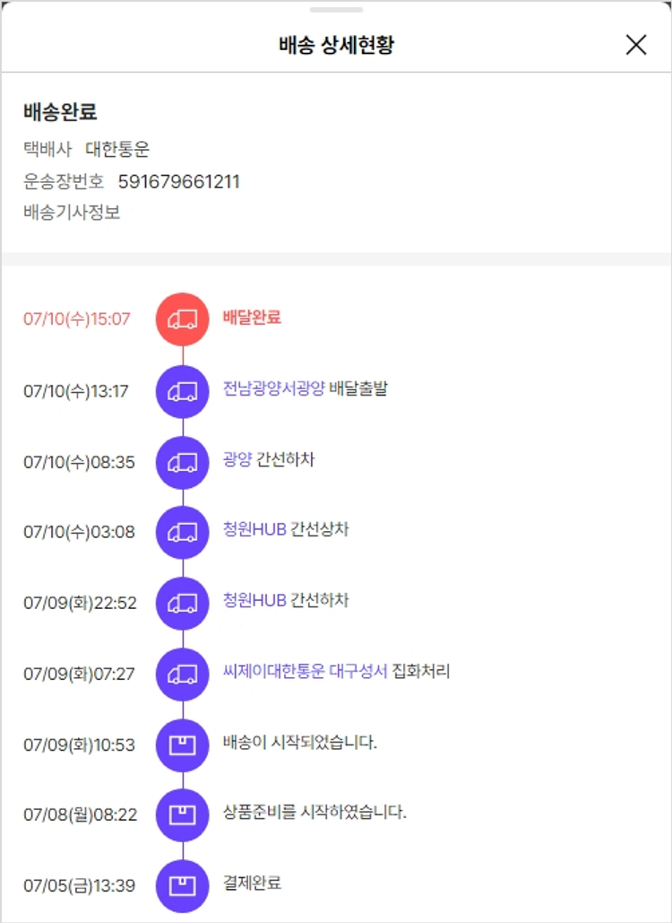Click the 배송기사정보 label

pyautogui.click(x=72, y=213)
